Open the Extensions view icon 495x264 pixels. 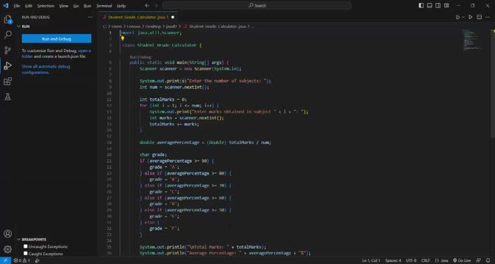pyautogui.click(x=7, y=81)
